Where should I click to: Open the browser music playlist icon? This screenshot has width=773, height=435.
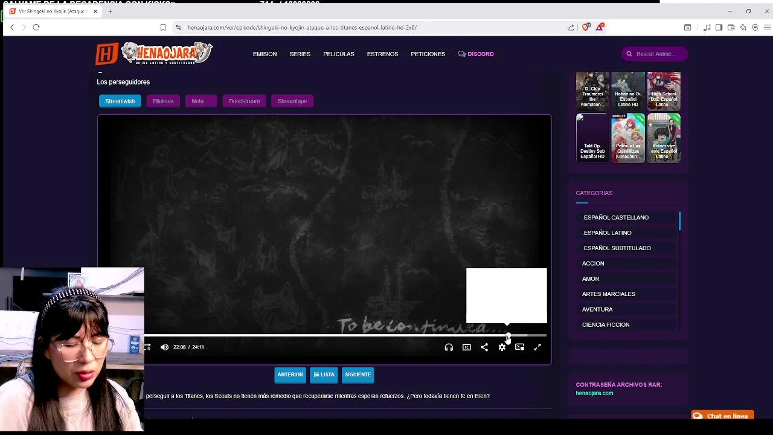tap(707, 27)
